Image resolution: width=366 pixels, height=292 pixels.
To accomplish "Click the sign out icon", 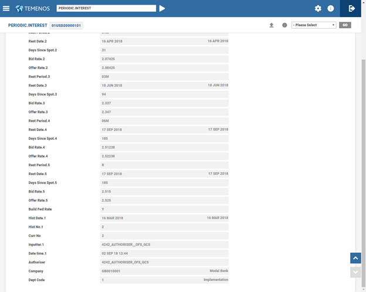I will [x=352, y=9].
